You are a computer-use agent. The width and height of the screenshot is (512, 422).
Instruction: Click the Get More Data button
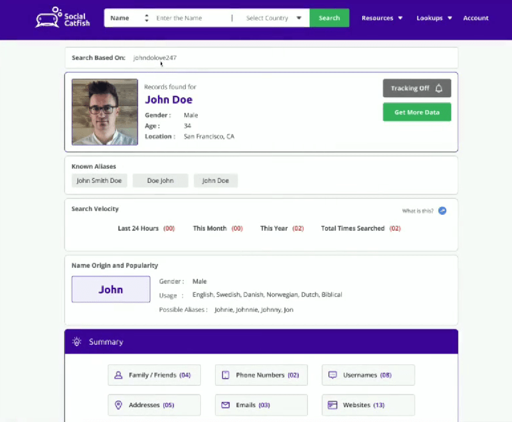point(417,112)
